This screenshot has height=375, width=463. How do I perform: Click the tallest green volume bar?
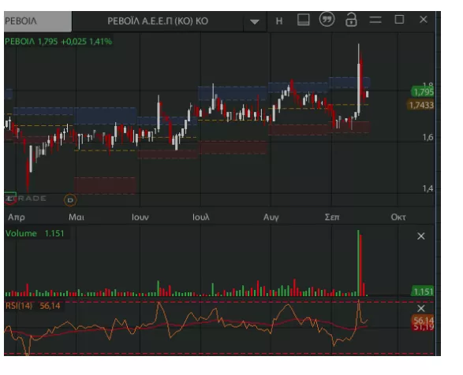[x=358, y=263]
